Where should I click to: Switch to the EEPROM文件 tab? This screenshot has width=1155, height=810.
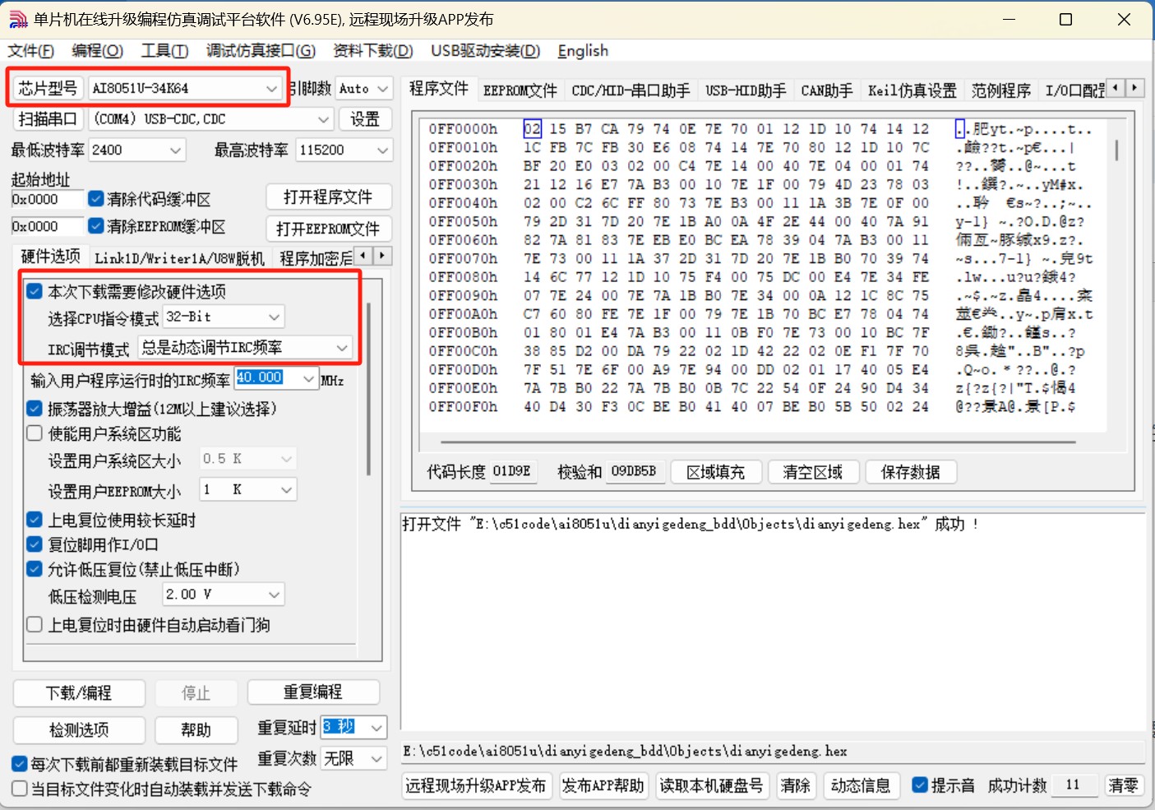pyautogui.click(x=520, y=90)
